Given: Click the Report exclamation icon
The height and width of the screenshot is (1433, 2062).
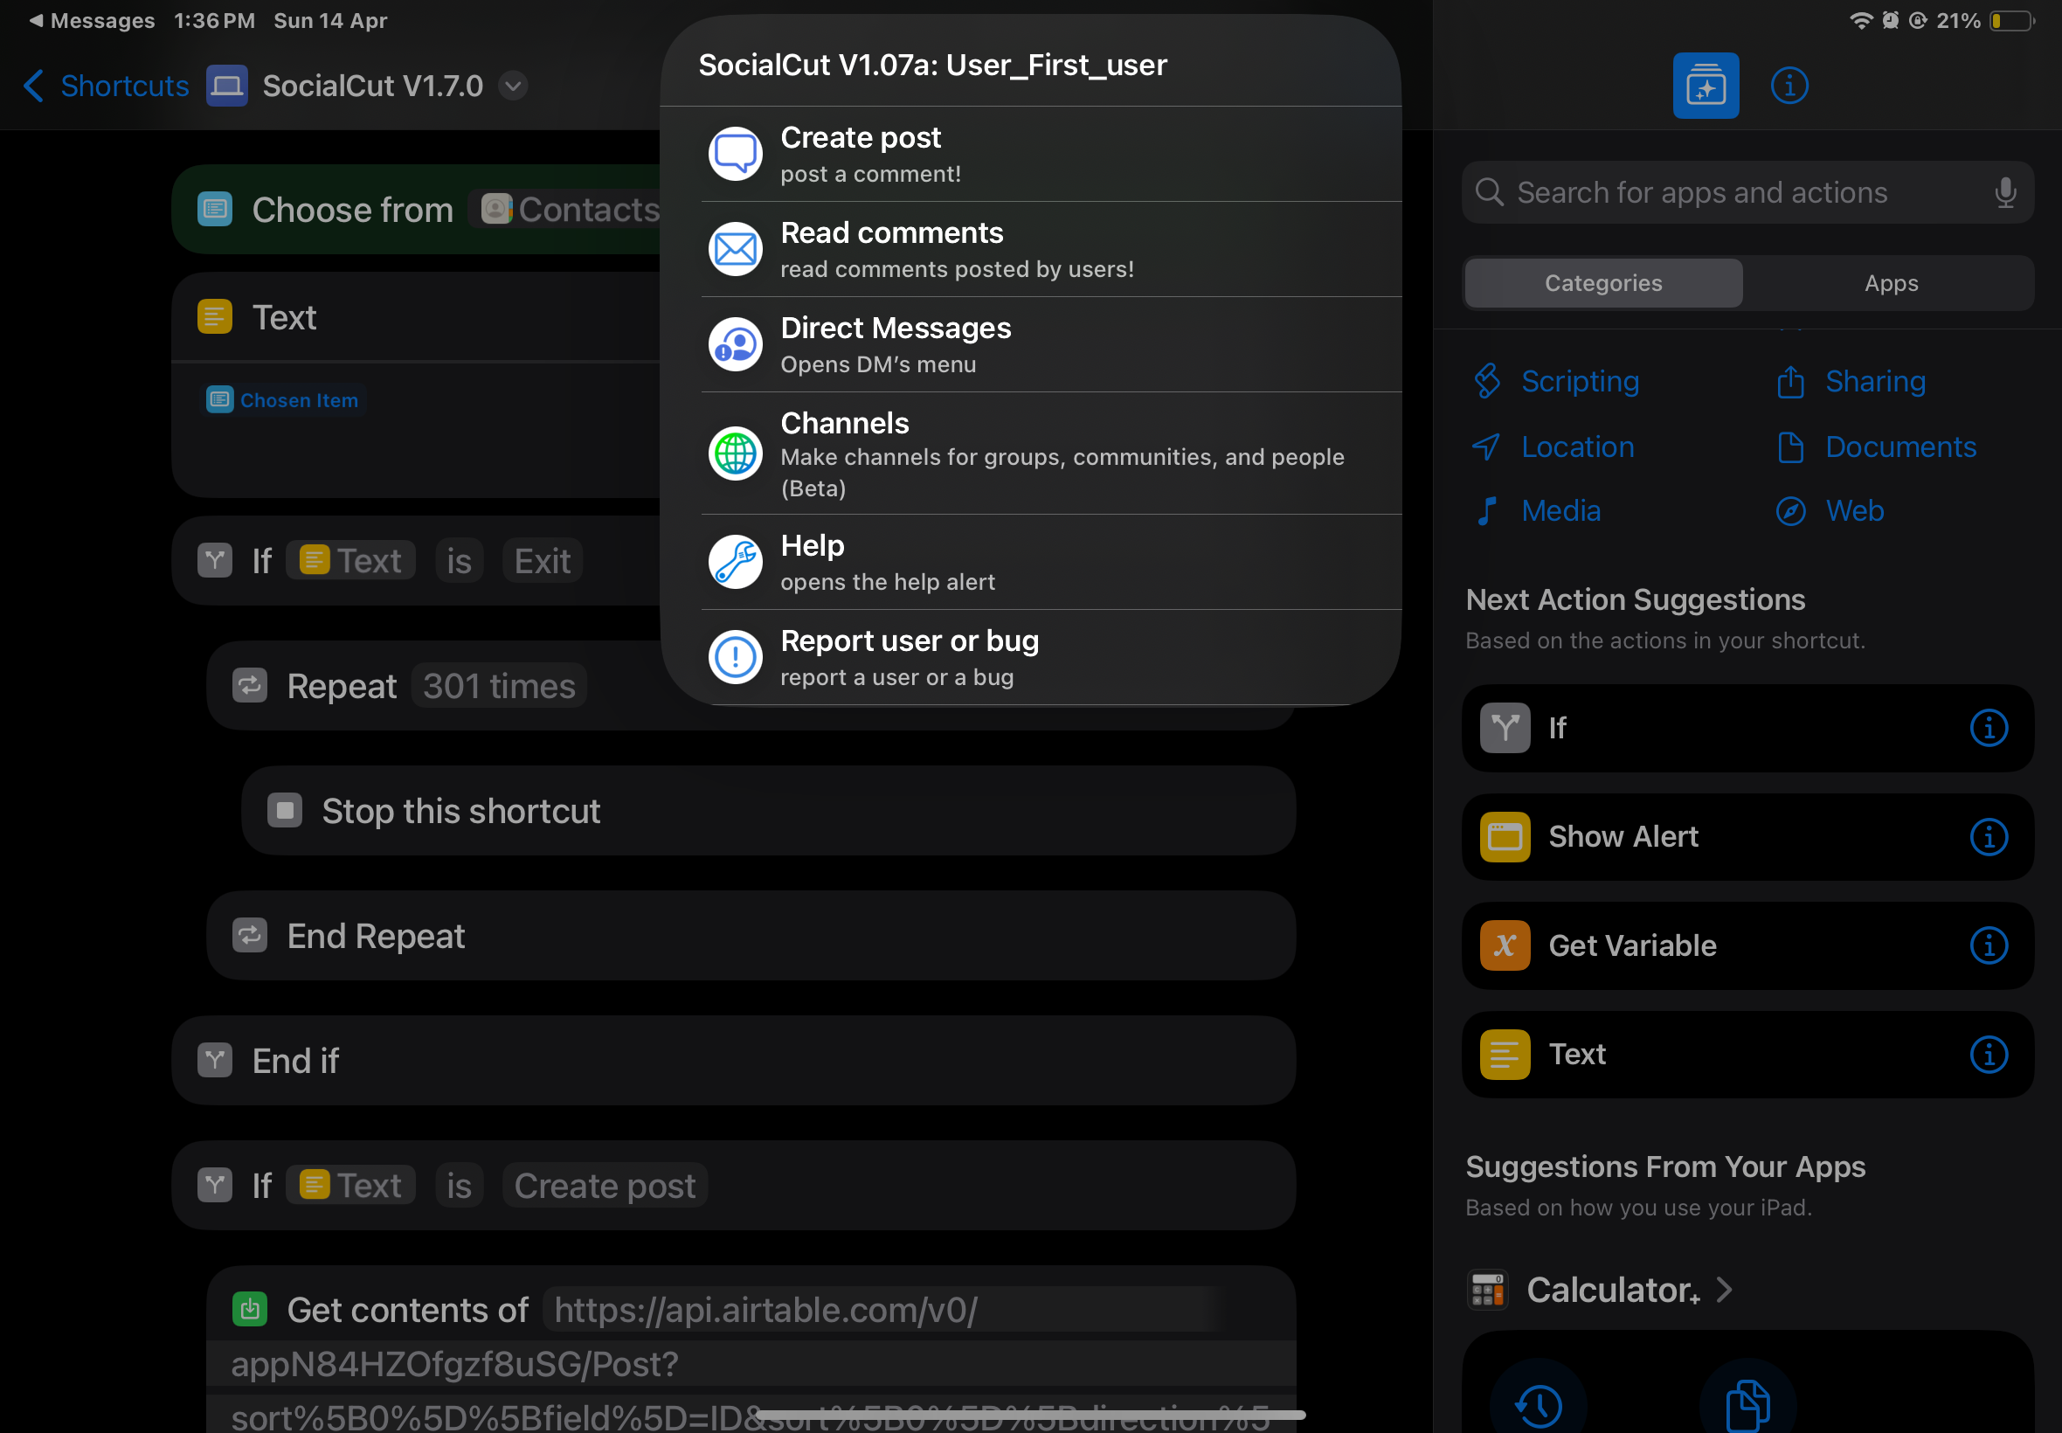Looking at the screenshot, I should coord(735,657).
